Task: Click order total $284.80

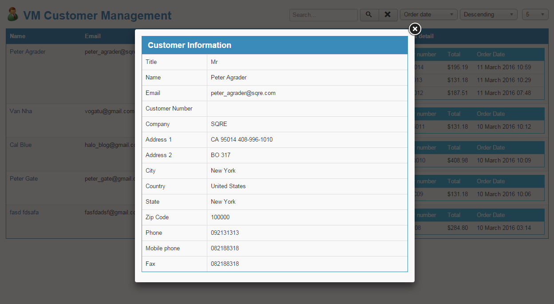Action: click(x=458, y=228)
